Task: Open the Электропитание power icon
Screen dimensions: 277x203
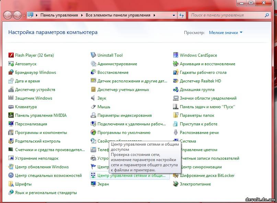Action: 176,184
